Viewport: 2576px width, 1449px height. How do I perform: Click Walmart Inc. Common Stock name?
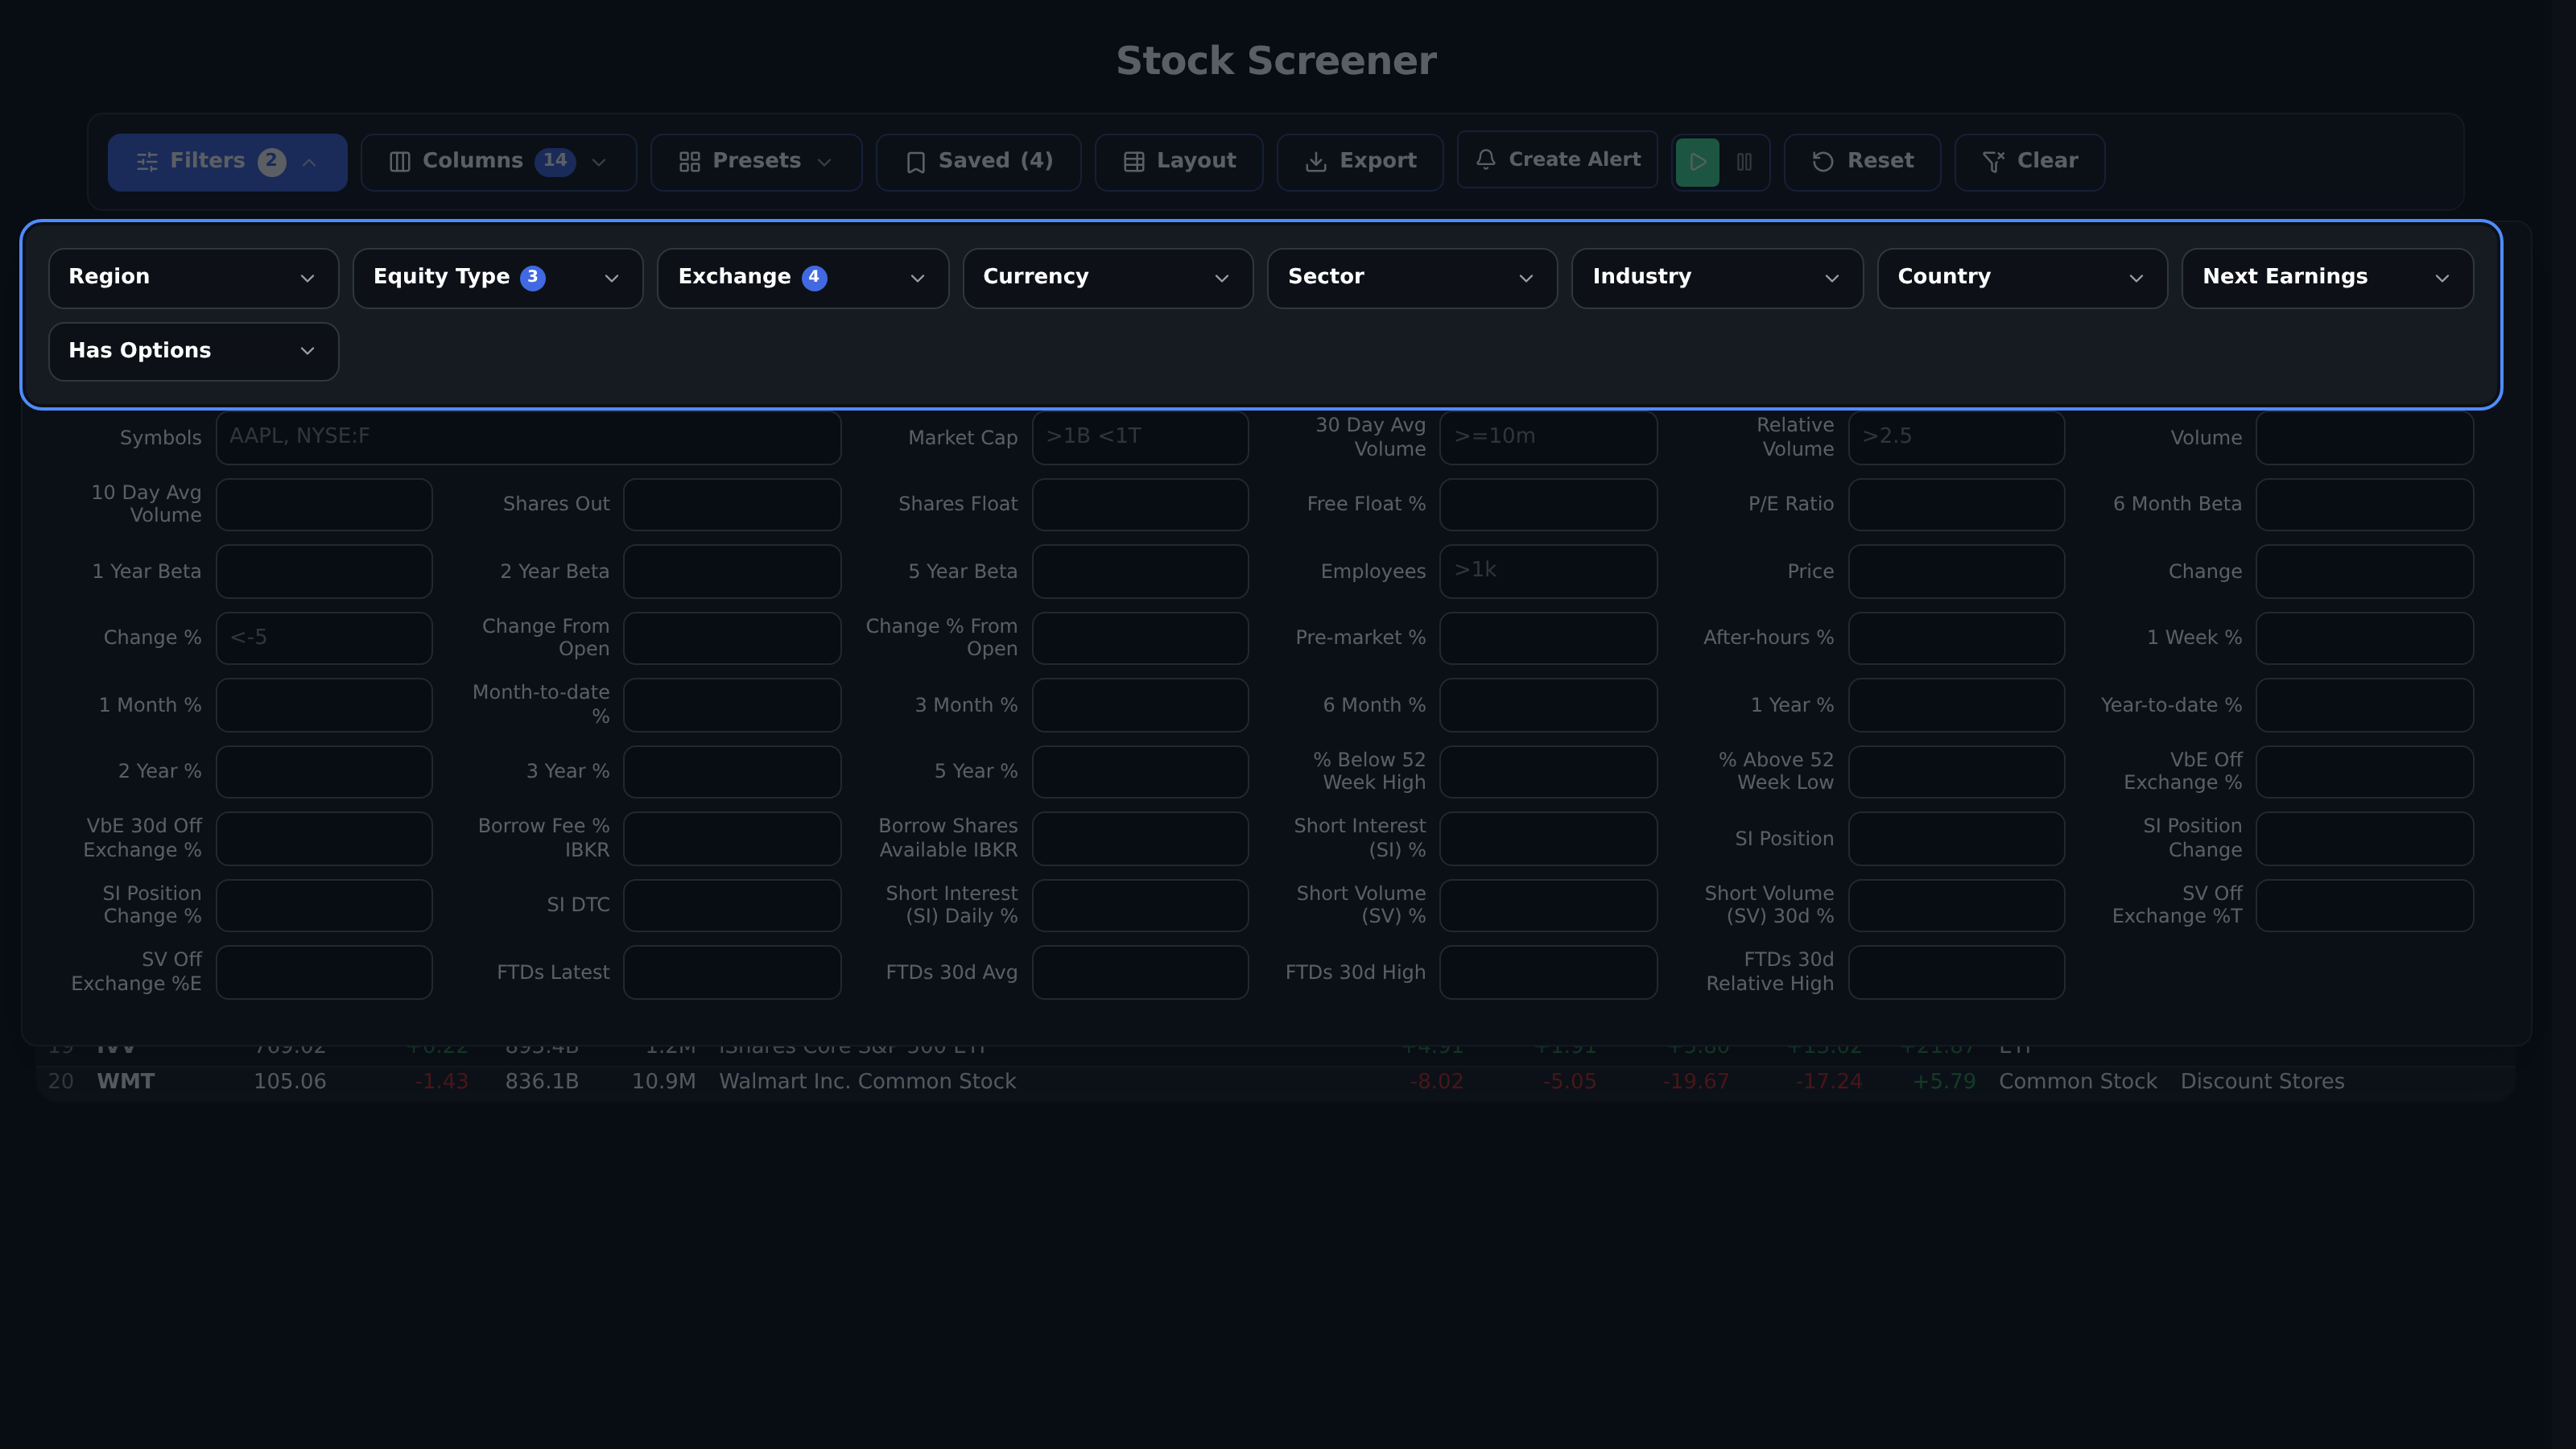(867, 1081)
